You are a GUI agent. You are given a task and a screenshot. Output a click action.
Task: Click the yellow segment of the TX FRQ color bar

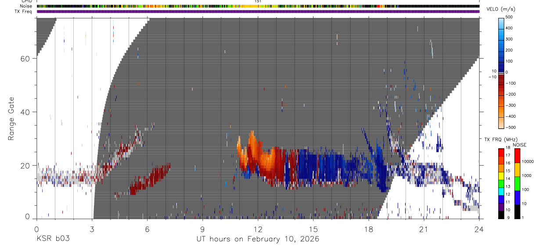click(x=501, y=176)
